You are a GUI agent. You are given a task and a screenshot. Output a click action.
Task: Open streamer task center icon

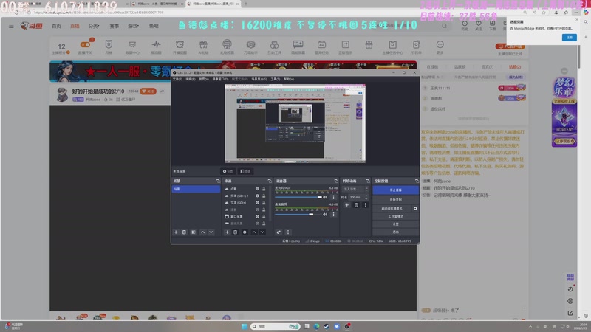(392, 46)
